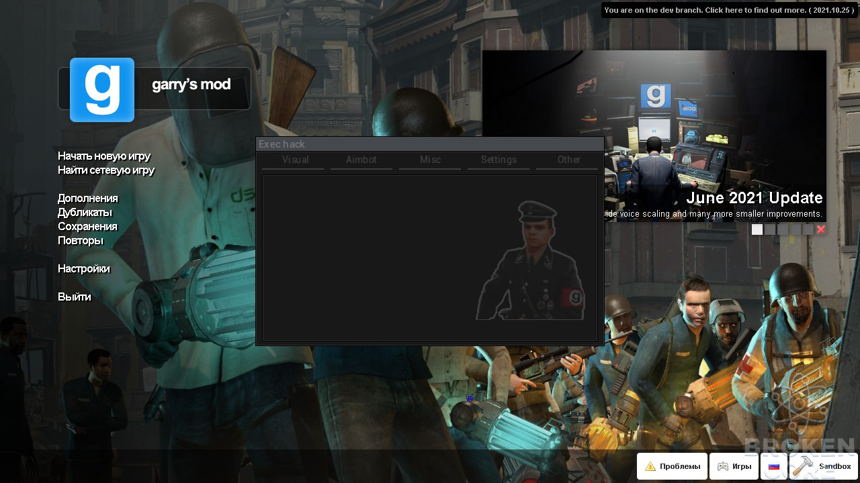Image resolution: width=860 pixels, height=483 pixels.
Task: Open the Игры games list button
Action: (734, 466)
